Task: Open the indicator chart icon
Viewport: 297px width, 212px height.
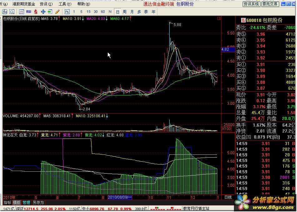Action: pos(22,12)
